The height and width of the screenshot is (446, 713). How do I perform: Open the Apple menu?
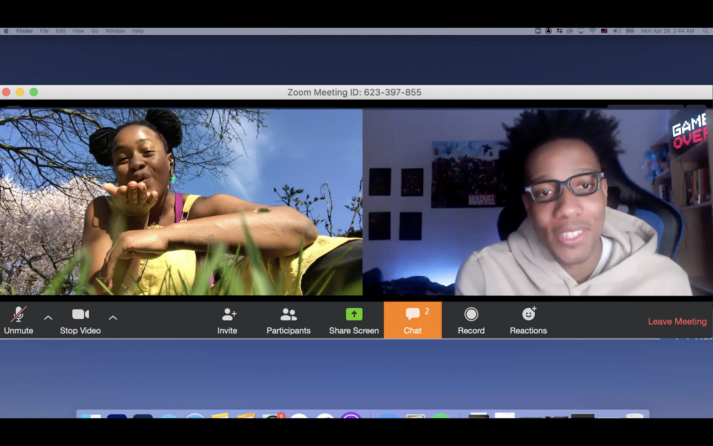point(6,31)
